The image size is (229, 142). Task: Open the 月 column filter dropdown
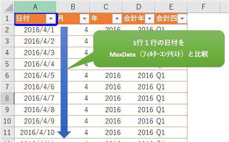(84, 18)
